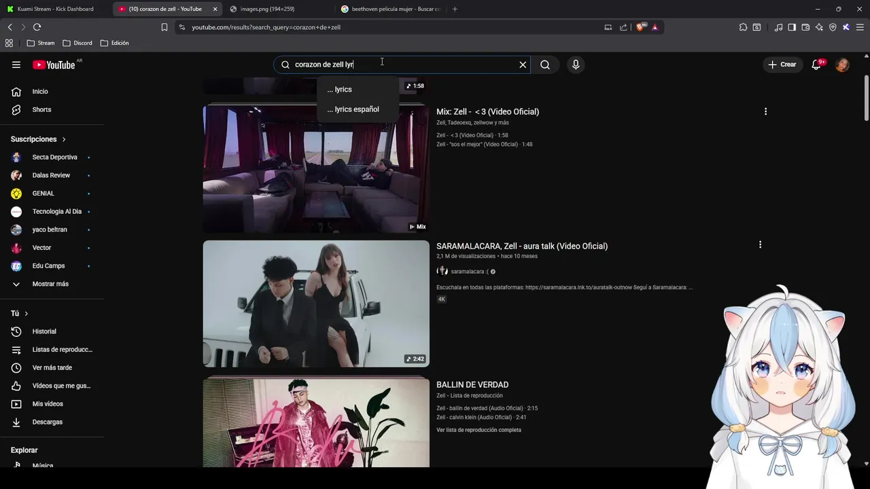Switch to the Kuami Stream Kick Dashboard tab

pos(54,9)
